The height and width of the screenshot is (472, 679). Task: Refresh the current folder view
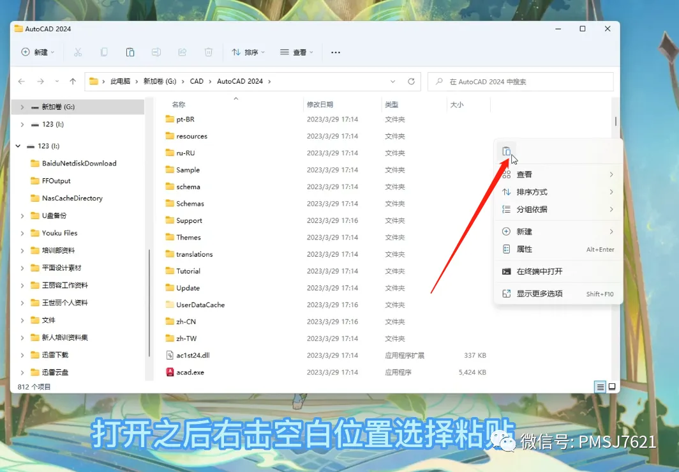tap(412, 82)
